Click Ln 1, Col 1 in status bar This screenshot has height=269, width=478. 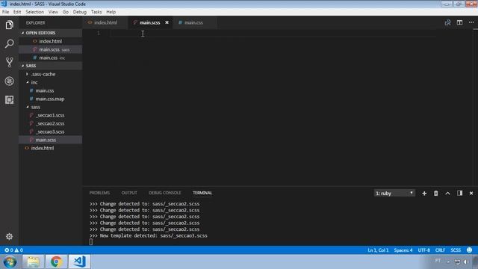378,250
